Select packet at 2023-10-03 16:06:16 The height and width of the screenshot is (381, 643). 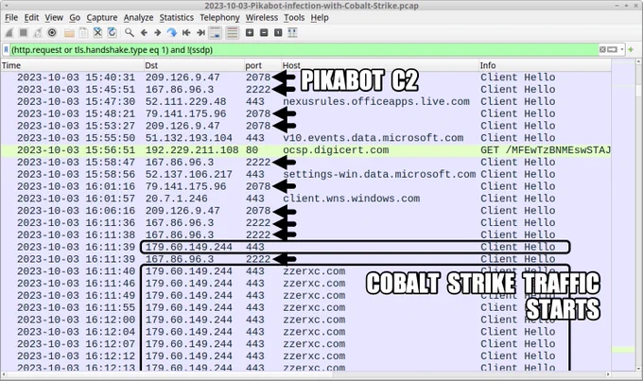(306, 211)
